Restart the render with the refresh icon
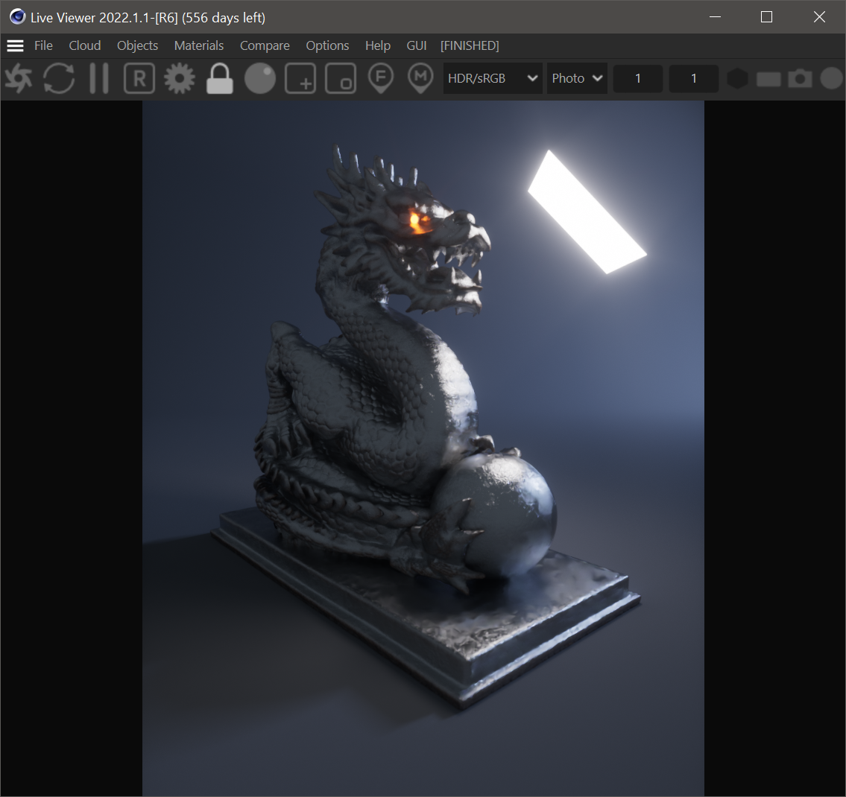The image size is (846, 797). pos(59,78)
